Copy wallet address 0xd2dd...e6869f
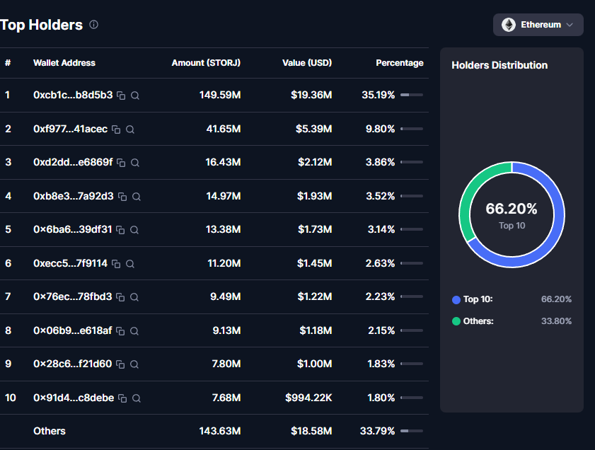 (x=121, y=163)
